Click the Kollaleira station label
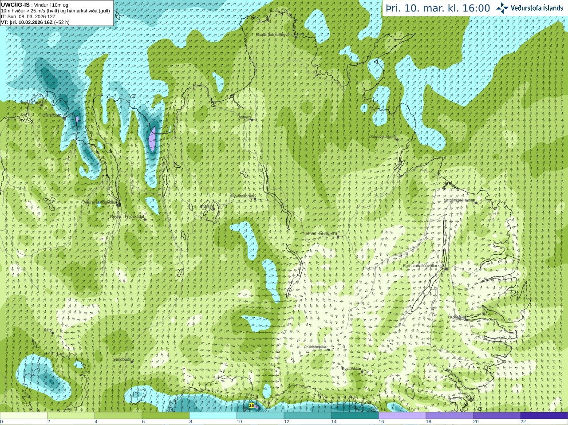 [x=458, y=317]
